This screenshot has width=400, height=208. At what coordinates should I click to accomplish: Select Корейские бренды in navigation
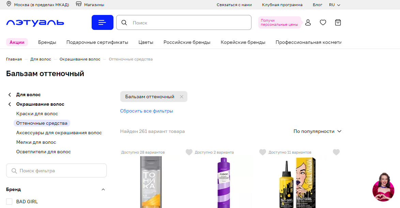[243, 42]
